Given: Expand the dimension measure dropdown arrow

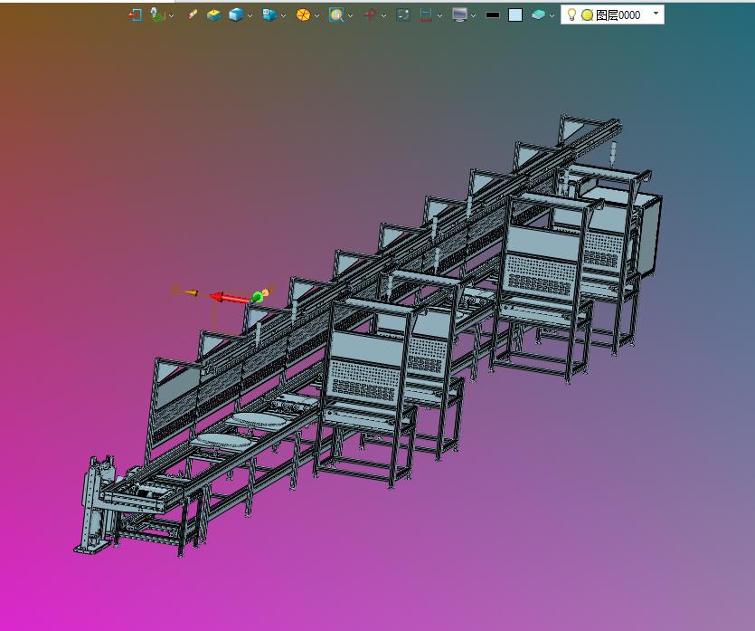Looking at the screenshot, I should 439,16.
